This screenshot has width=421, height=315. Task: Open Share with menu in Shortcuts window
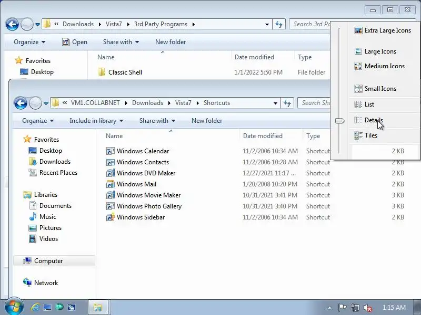click(157, 121)
